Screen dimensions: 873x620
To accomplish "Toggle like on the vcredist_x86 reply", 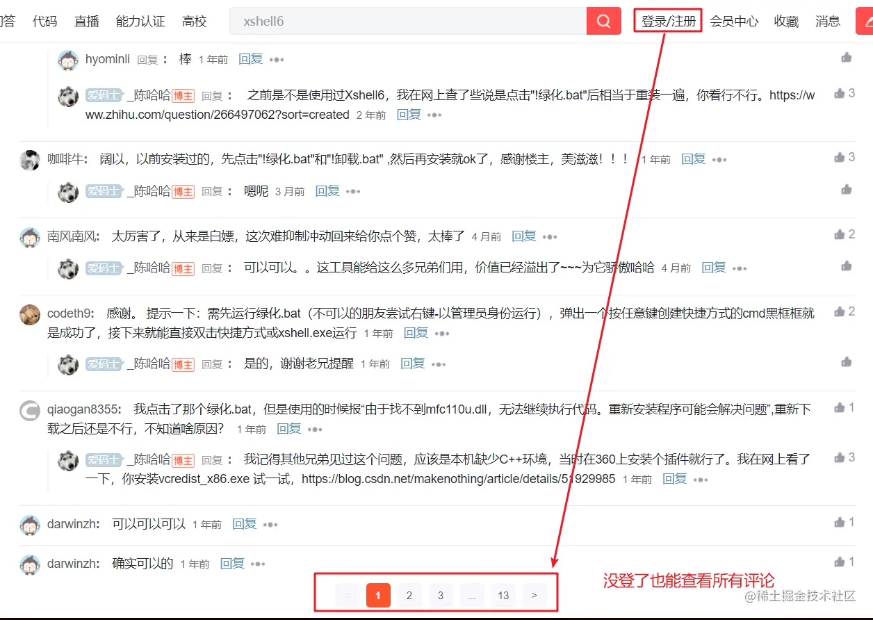I will 840,457.
